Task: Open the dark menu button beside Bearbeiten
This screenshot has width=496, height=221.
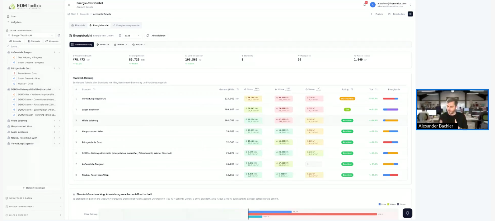Action: click(x=410, y=14)
